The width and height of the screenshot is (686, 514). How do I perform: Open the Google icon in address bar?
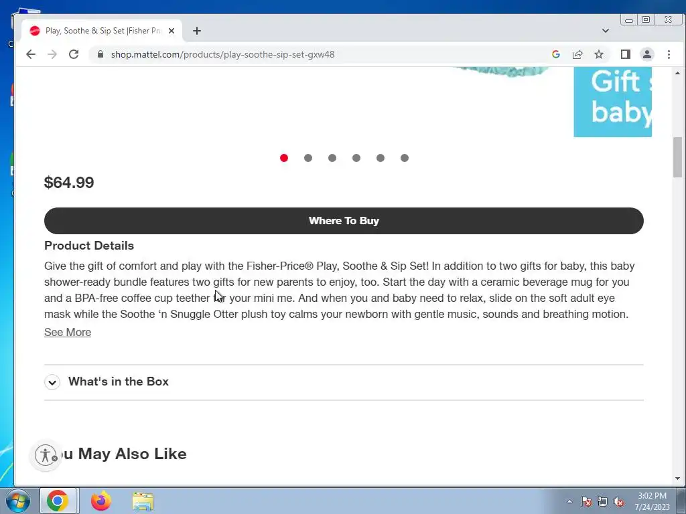(x=556, y=54)
